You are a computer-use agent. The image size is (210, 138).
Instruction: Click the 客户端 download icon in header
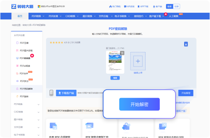(154, 7)
